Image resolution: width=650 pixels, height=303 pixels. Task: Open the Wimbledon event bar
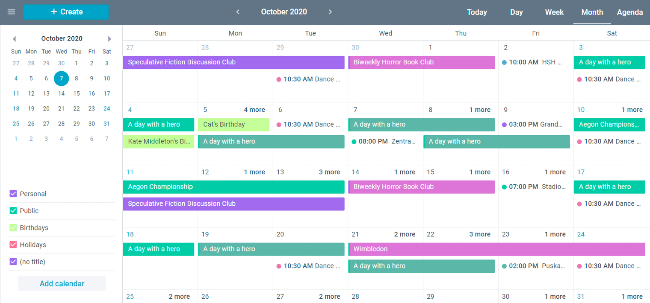coord(496,249)
